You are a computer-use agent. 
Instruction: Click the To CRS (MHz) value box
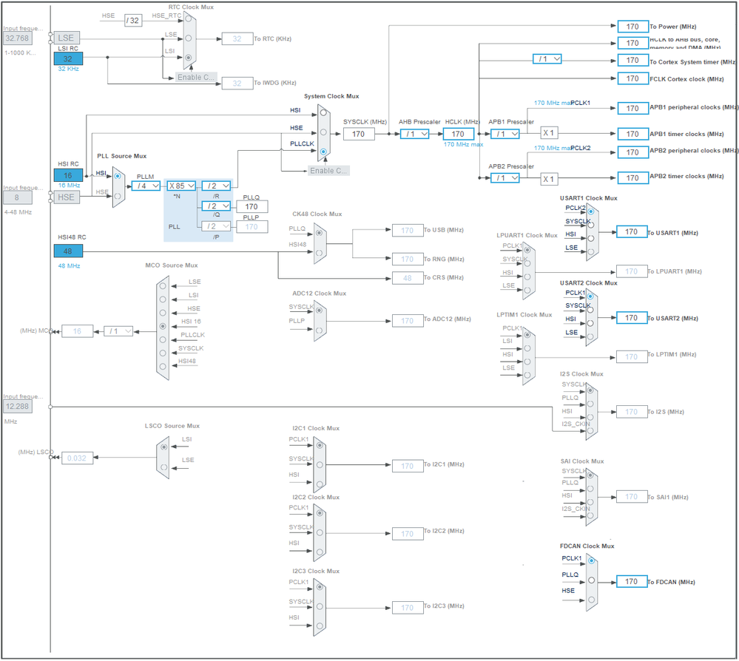(x=408, y=279)
